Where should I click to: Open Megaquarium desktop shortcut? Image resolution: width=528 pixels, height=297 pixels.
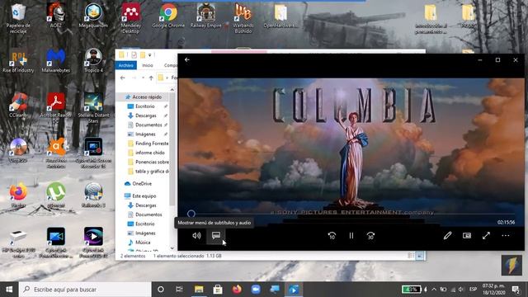(93, 16)
